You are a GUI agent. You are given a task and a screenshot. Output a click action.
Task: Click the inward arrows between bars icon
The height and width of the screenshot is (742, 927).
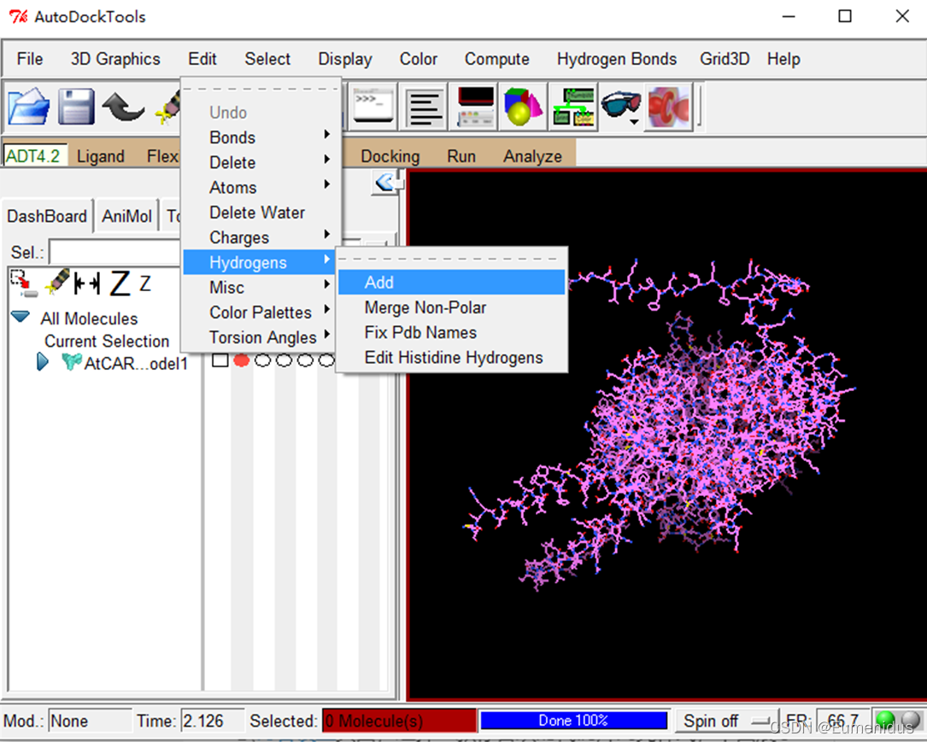coord(87,283)
